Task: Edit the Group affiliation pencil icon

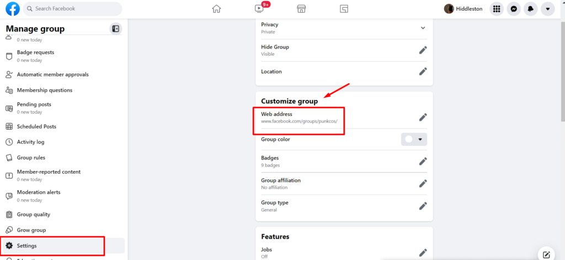Action: tap(423, 184)
